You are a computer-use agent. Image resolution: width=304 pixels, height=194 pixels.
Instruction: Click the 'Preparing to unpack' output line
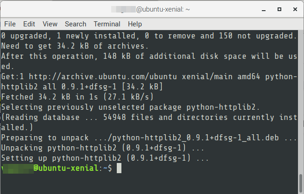149,138
